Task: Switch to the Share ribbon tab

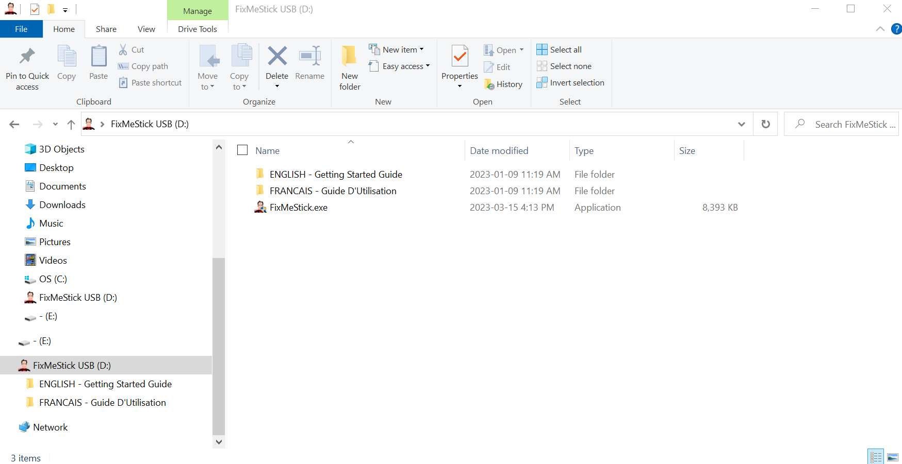Action: tap(106, 29)
